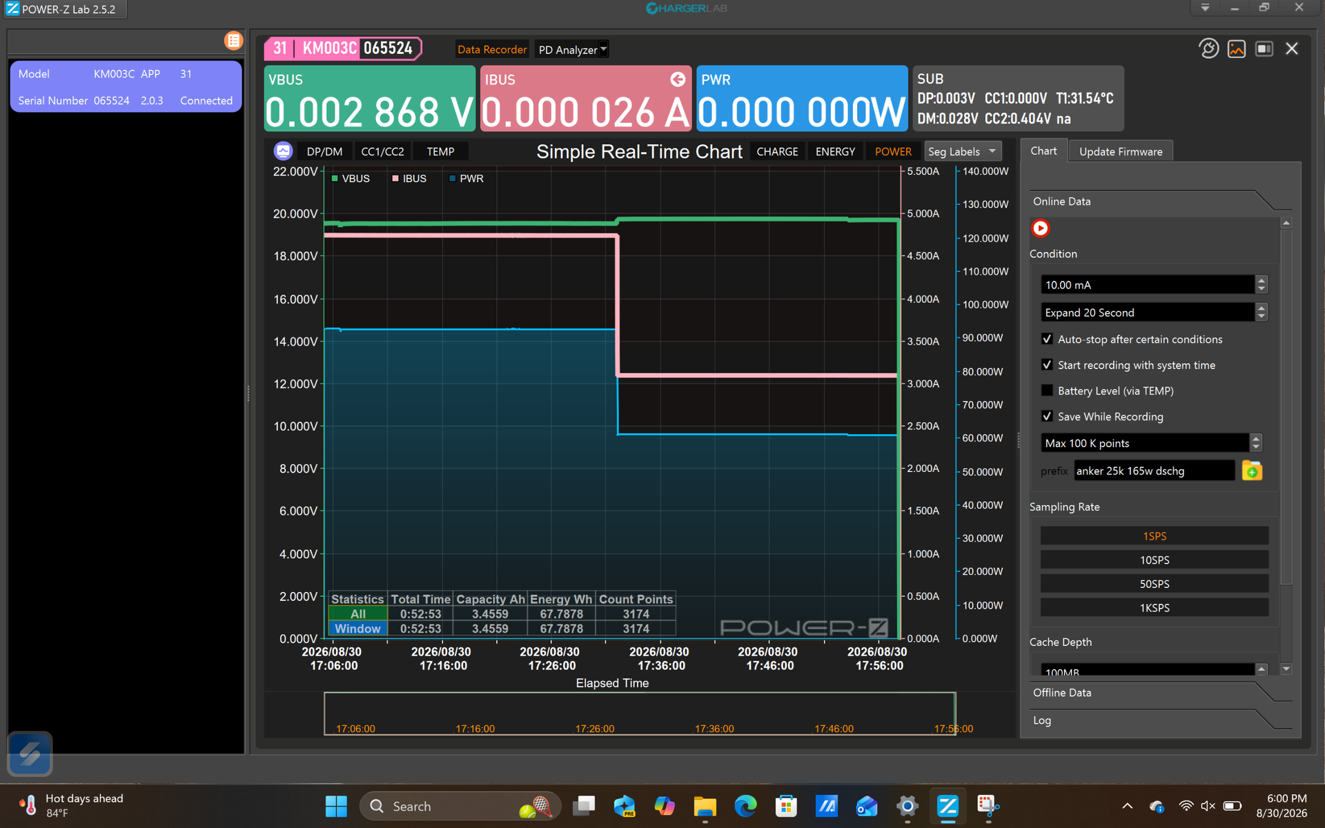
Task: Click the layout window toggle icon
Action: point(1264,48)
